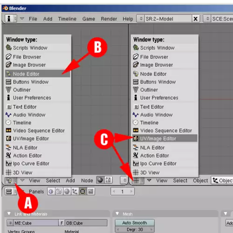Delete screen with X button

pos(196,19)
